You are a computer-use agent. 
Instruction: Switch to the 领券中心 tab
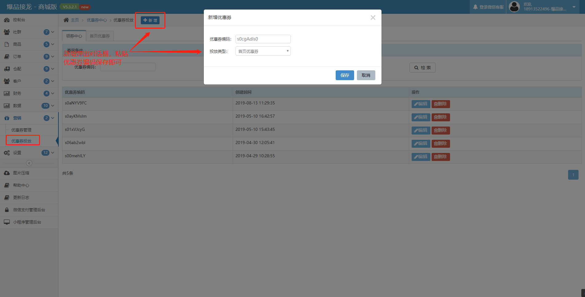click(x=74, y=36)
